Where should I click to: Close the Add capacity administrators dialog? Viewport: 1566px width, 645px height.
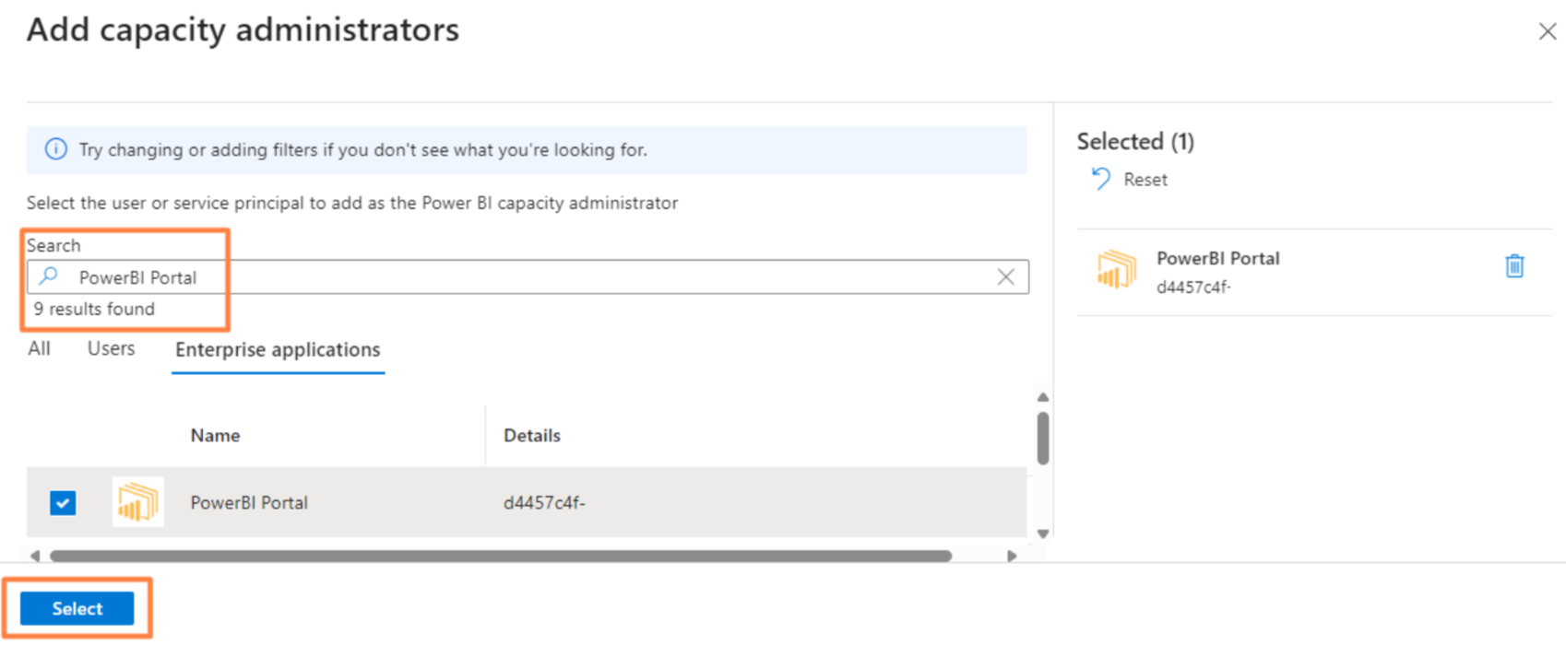[x=1547, y=32]
